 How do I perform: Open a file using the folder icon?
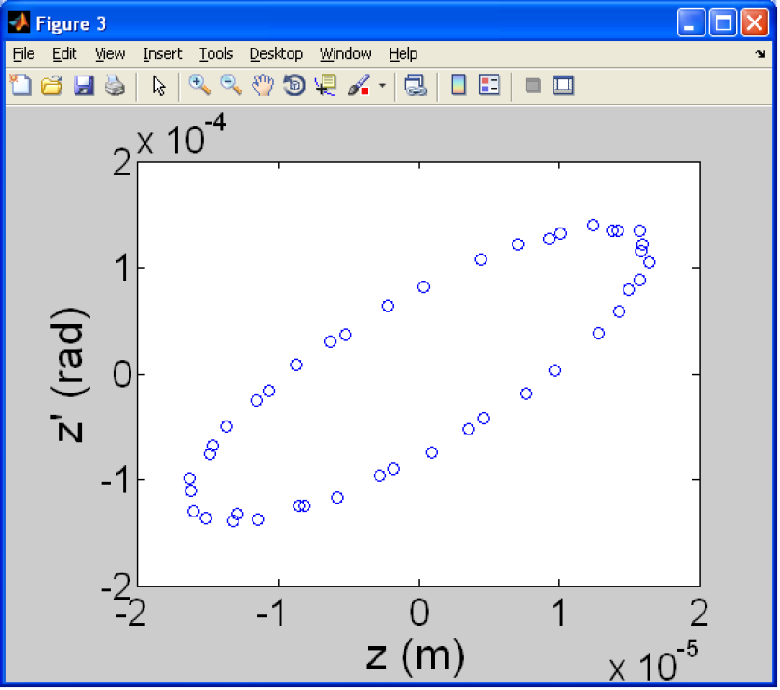52,85
